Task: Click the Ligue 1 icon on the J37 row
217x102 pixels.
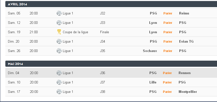Action: pyautogui.click(x=59, y=82)
